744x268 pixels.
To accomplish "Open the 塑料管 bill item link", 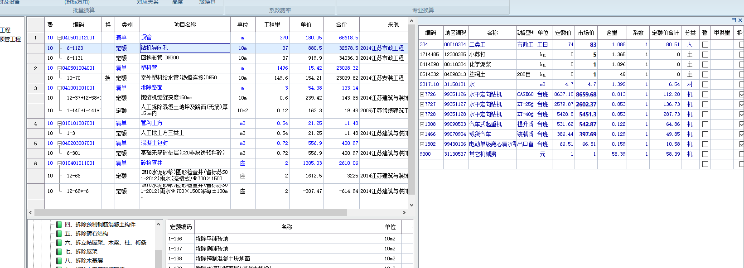I will point(149,68).
